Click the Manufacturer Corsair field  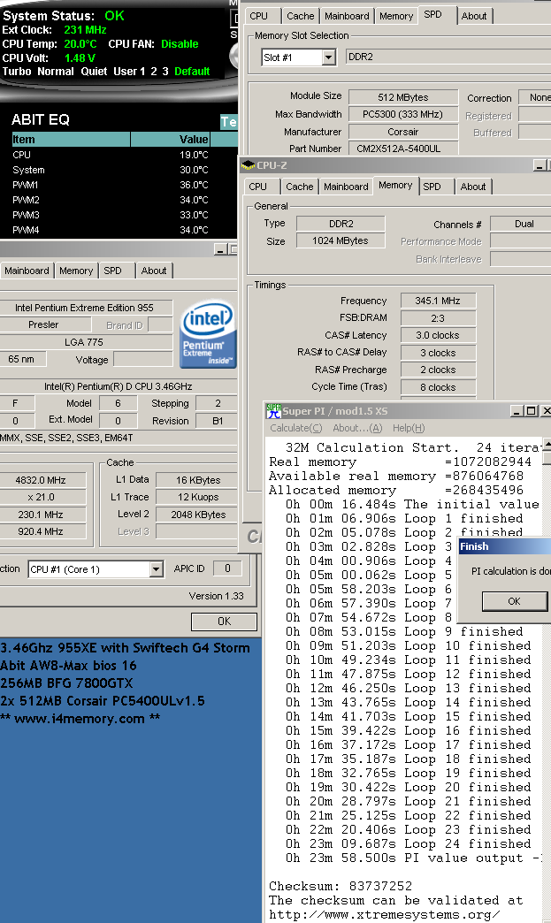pyautogui.click(x=403, y=132)
